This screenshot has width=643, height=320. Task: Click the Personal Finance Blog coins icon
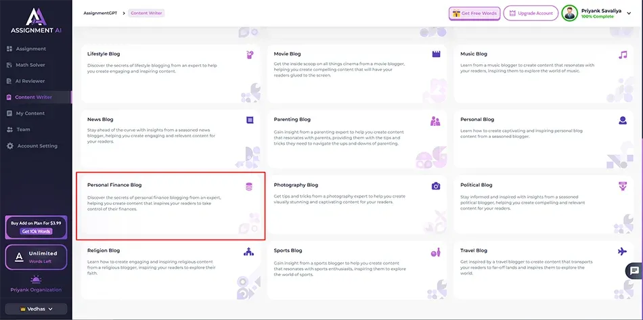pos(249,186)
